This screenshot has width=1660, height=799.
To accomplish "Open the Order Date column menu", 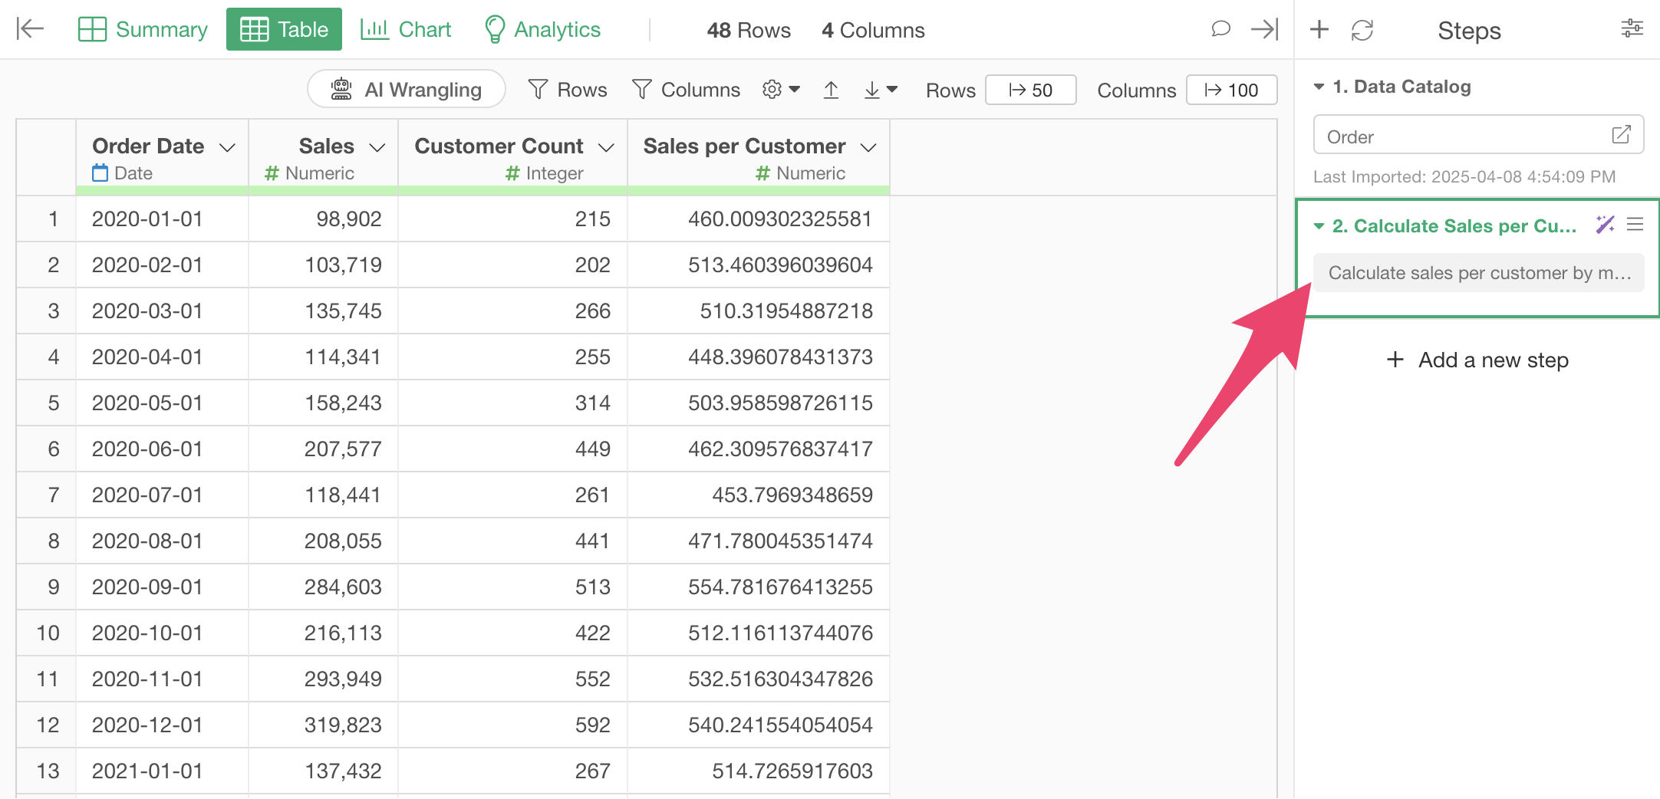I will tap(227, 147).
